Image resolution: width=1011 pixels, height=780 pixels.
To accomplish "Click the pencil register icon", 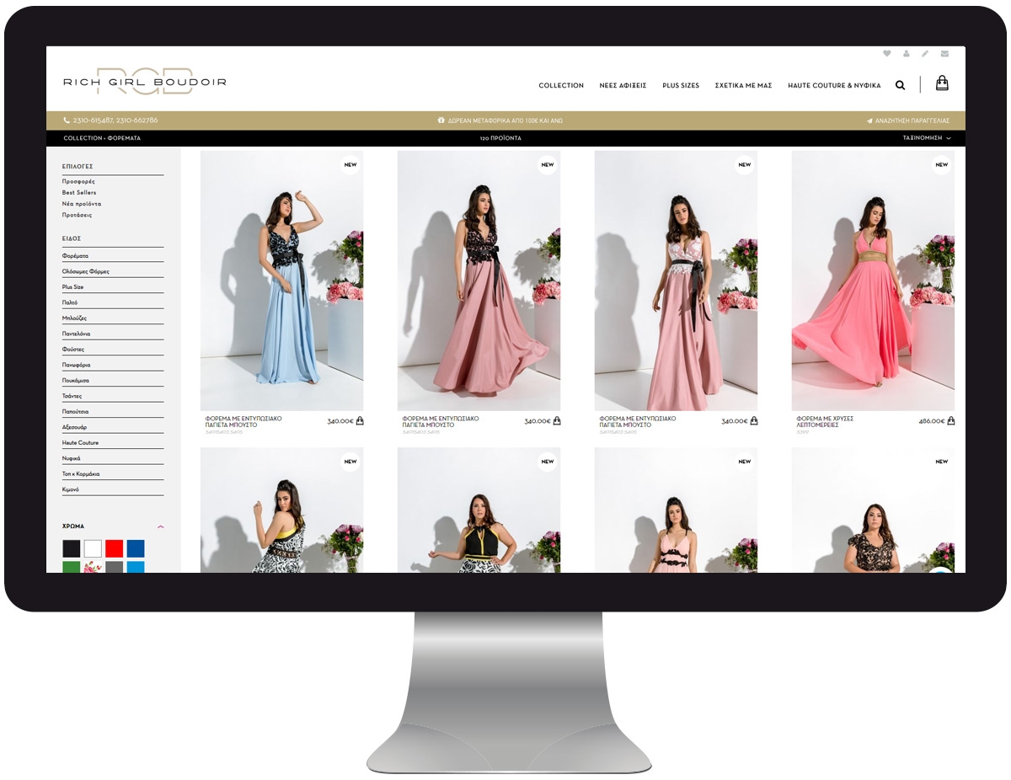I will [925, 53].
